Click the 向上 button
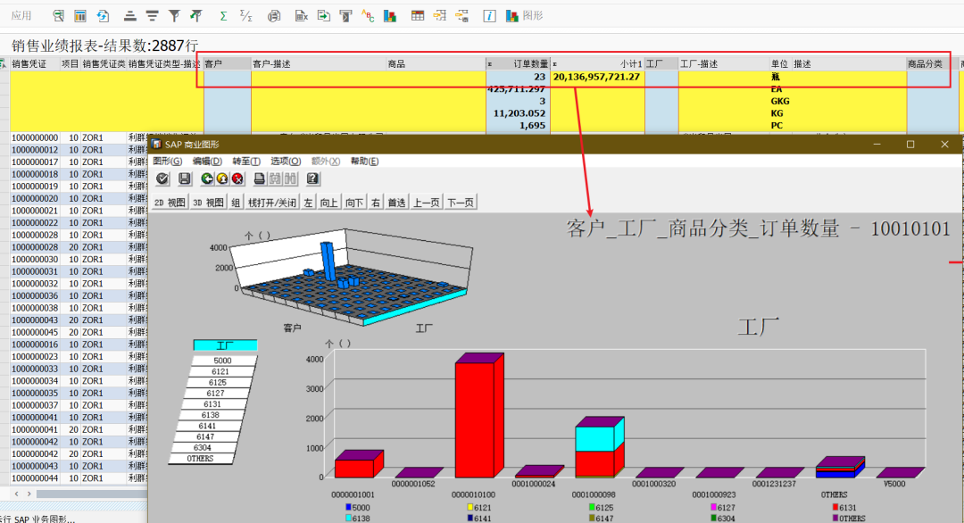 pos(328,203)
